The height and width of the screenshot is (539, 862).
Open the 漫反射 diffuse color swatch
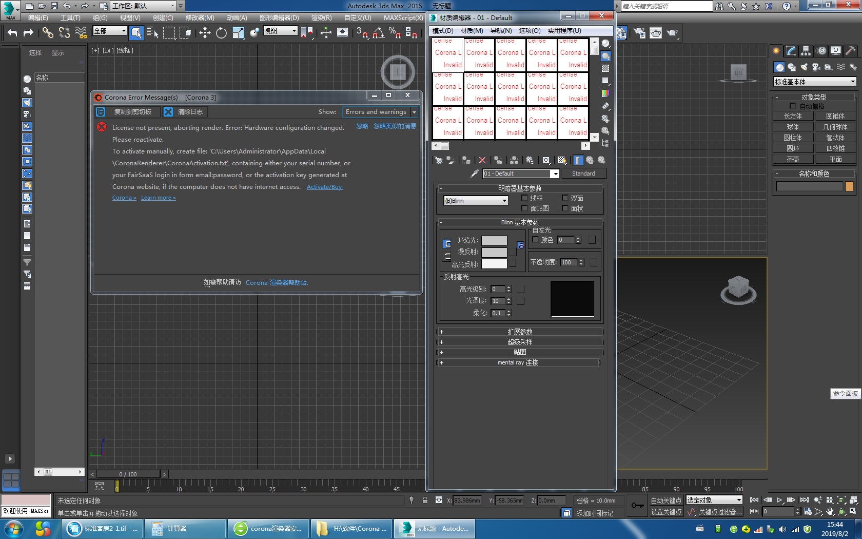click(x=494, y=252)
